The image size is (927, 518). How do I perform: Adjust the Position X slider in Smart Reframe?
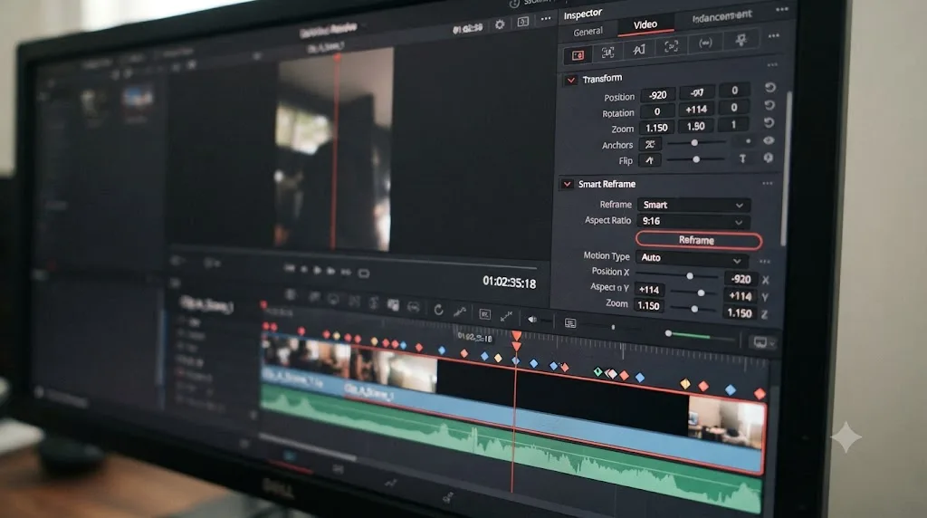click(x=677, y=275)
